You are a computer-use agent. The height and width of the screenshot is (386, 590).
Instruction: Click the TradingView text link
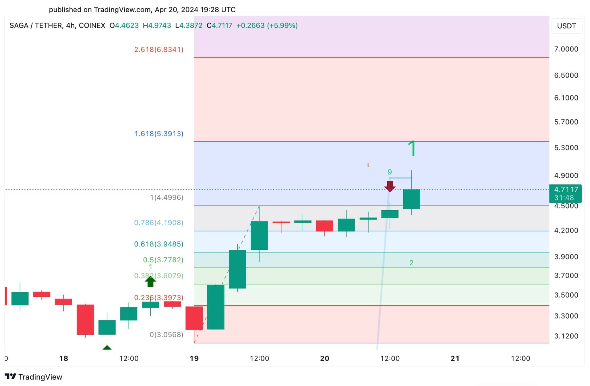tap(40, 377)
